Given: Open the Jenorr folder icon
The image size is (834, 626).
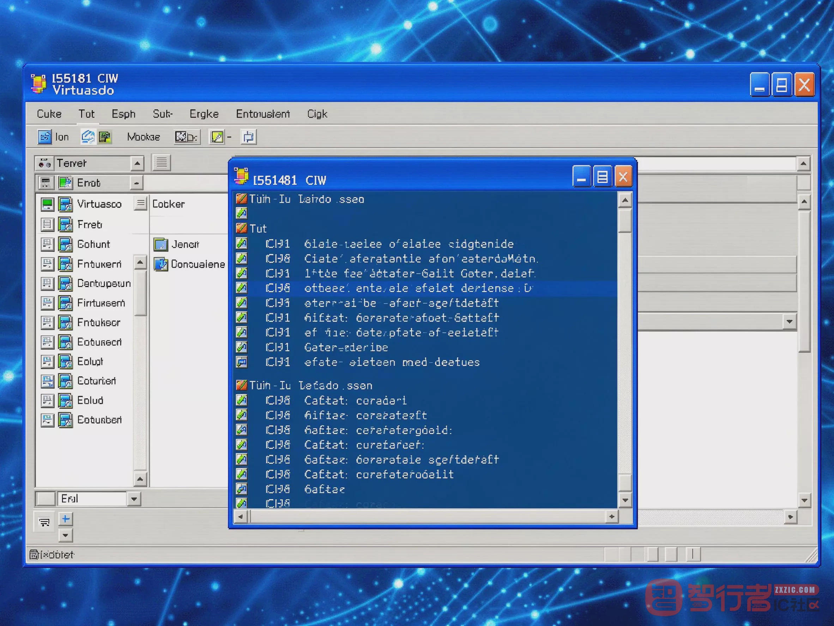Looking at the screenshot, I should pyautogui.click(x=161, y=244).
